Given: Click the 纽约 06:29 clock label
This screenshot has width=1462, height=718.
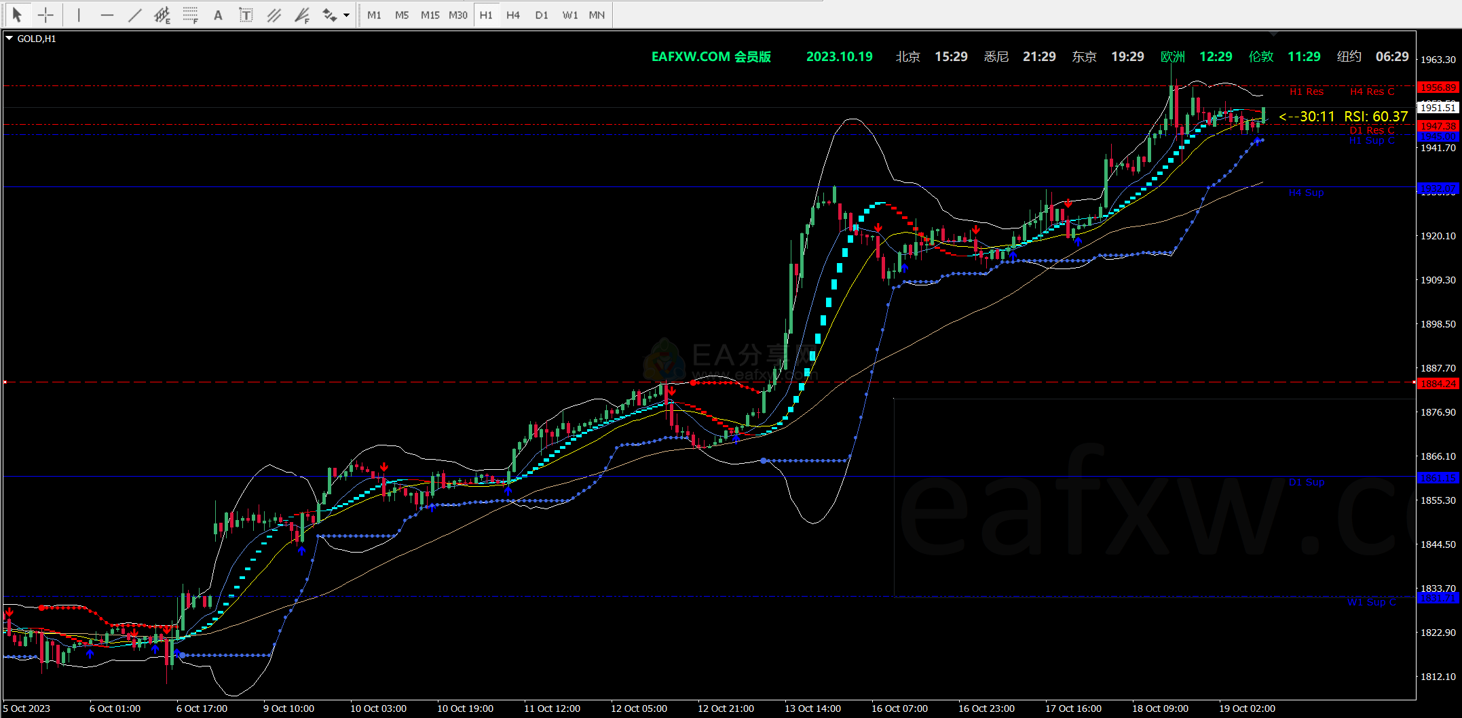Looking at the screenshot, I should click(1372, 57).
